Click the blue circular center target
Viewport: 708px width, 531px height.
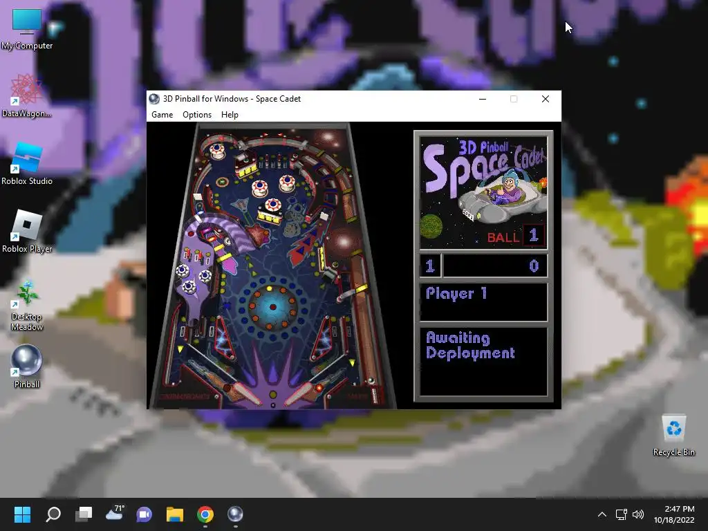tap(272, 307)
